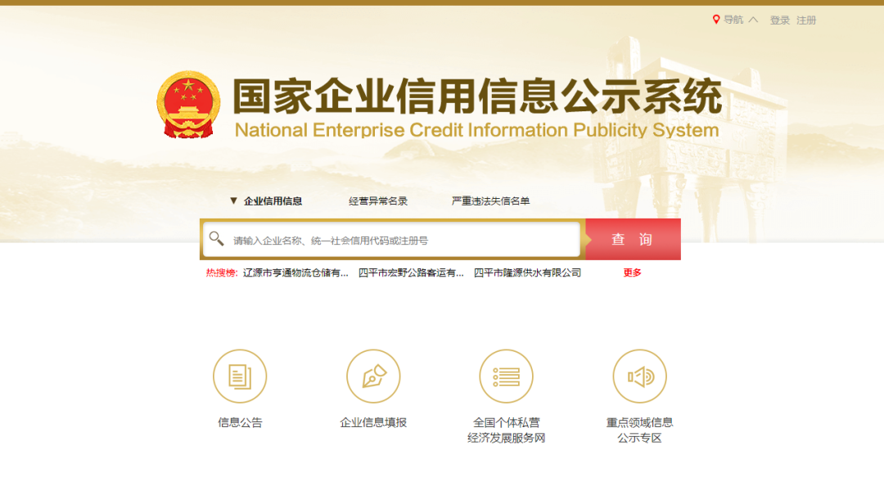Select the 企业信息用信息 tab triangle marker
The height and width of the screenshot is (491, 884).
(233, 200)
